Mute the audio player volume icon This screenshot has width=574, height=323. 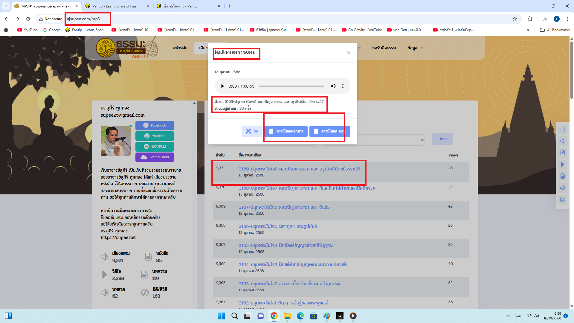pyautogui.click(x=333, y=86)
